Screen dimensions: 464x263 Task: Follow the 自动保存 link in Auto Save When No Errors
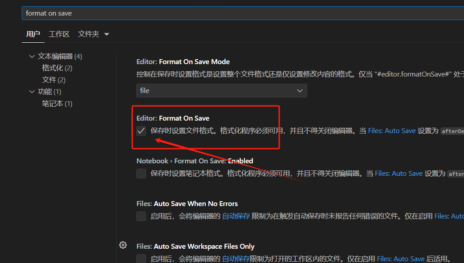click(x=236, y=216)
